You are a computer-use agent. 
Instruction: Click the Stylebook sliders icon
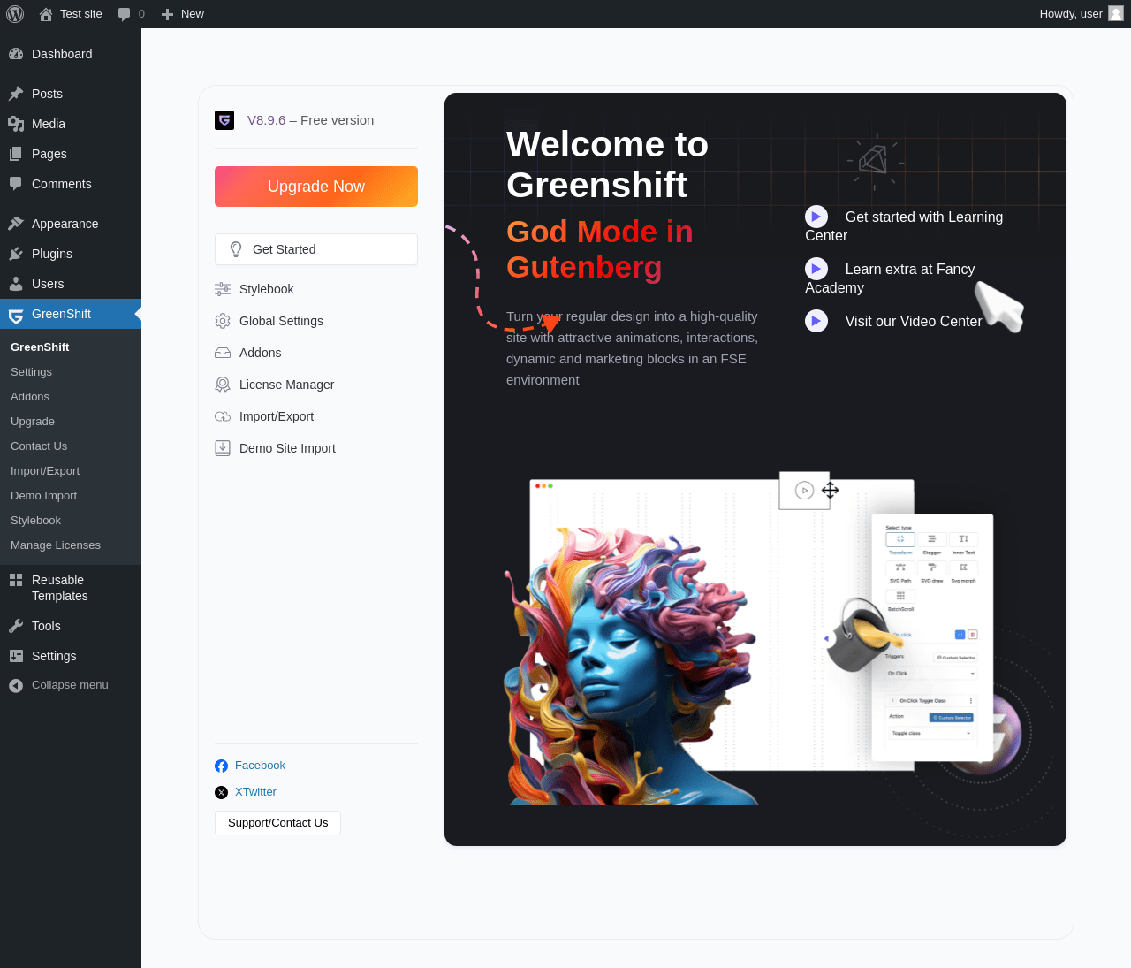click(223, 289)
